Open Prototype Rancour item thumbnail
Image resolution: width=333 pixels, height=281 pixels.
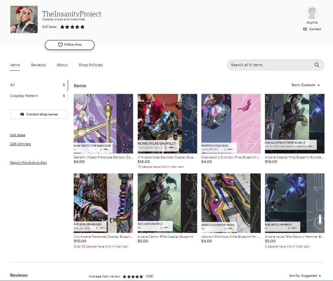tap(103, 124)
